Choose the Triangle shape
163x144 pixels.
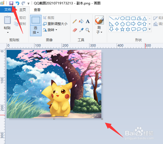pos(145,19)
